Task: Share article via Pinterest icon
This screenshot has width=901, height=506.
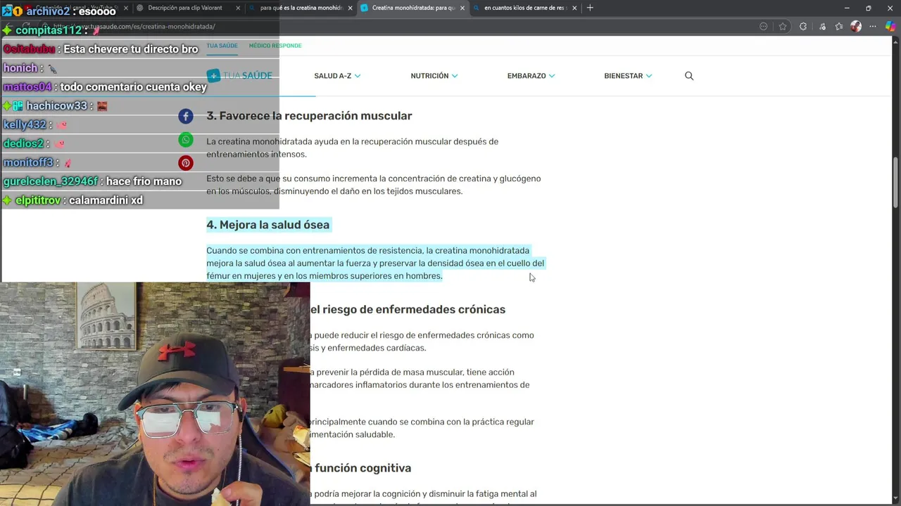Action: [x=186, y=163]
